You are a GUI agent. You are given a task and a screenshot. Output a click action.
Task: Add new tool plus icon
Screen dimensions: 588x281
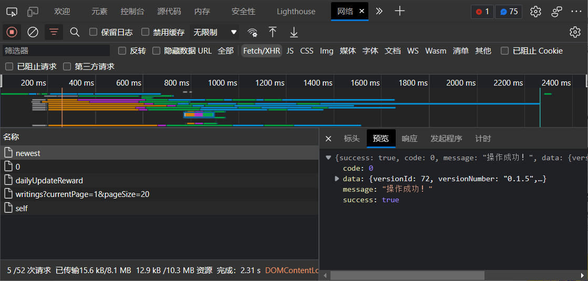pos(400,11)
